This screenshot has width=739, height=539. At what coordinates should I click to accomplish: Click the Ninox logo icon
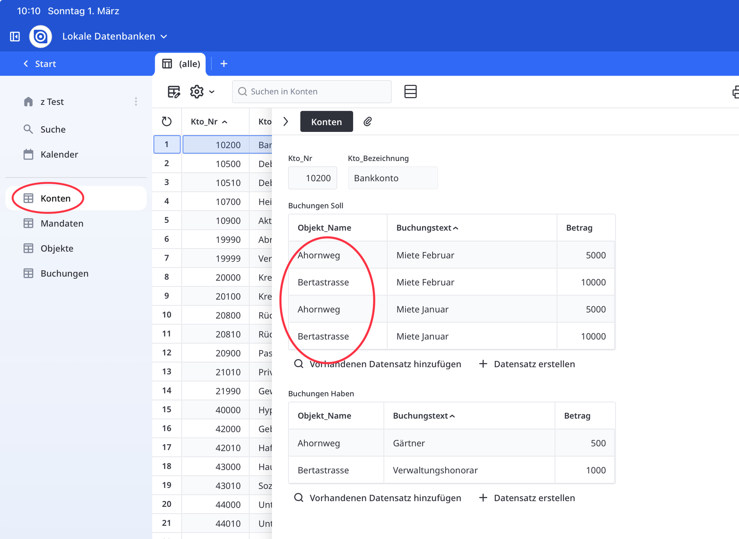click(x=40, y=37)
